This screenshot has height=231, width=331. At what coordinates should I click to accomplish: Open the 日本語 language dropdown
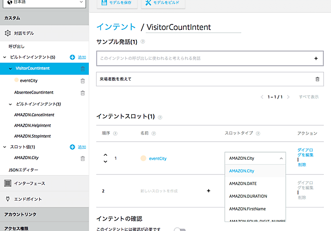pyautogui.click(x=44, y=2)
